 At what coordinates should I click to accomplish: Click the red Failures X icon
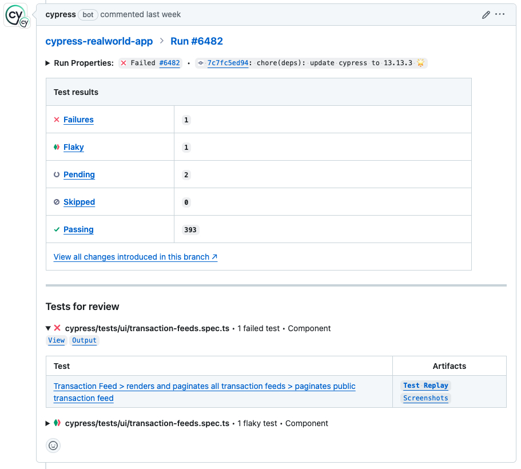coord(57,120)
